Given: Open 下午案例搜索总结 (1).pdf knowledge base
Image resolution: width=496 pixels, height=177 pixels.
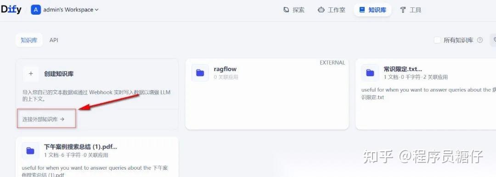Looking at the screenshot, I should 97,157.
